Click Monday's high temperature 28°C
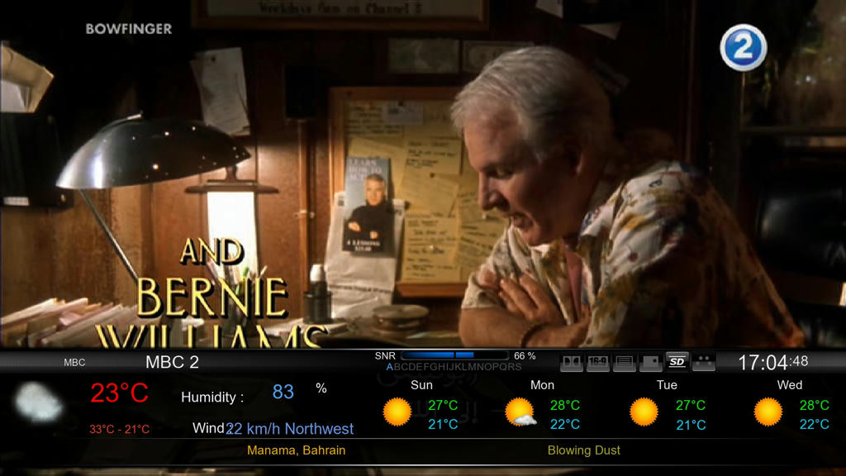Image resolution: width=846 pixels, height=476 pixels. pyautogui.click(x=565, y=405)
